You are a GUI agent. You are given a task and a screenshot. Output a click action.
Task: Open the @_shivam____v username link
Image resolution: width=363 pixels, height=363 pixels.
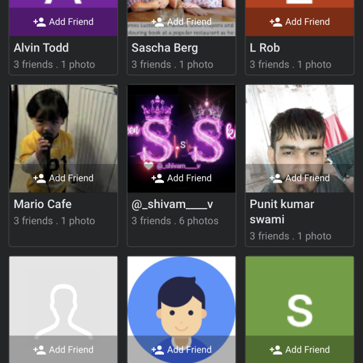[x=172, y=204]
